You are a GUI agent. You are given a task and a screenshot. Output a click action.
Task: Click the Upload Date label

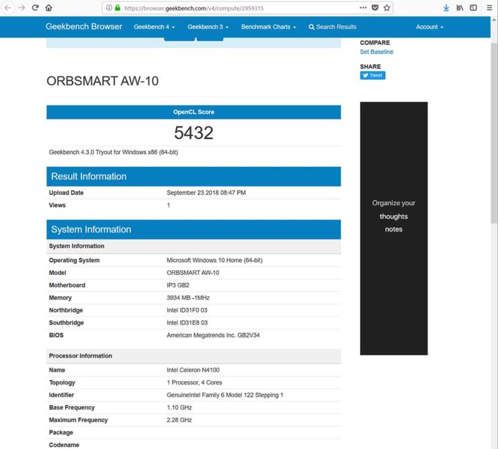pos(66,193)
